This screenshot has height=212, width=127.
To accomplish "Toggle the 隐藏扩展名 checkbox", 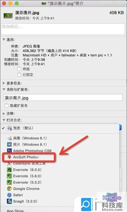I will tap(7, 105).
